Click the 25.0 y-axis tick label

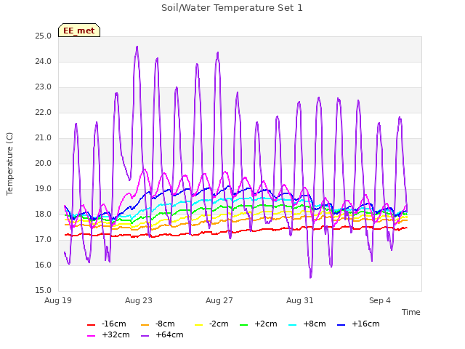[44, 36]
